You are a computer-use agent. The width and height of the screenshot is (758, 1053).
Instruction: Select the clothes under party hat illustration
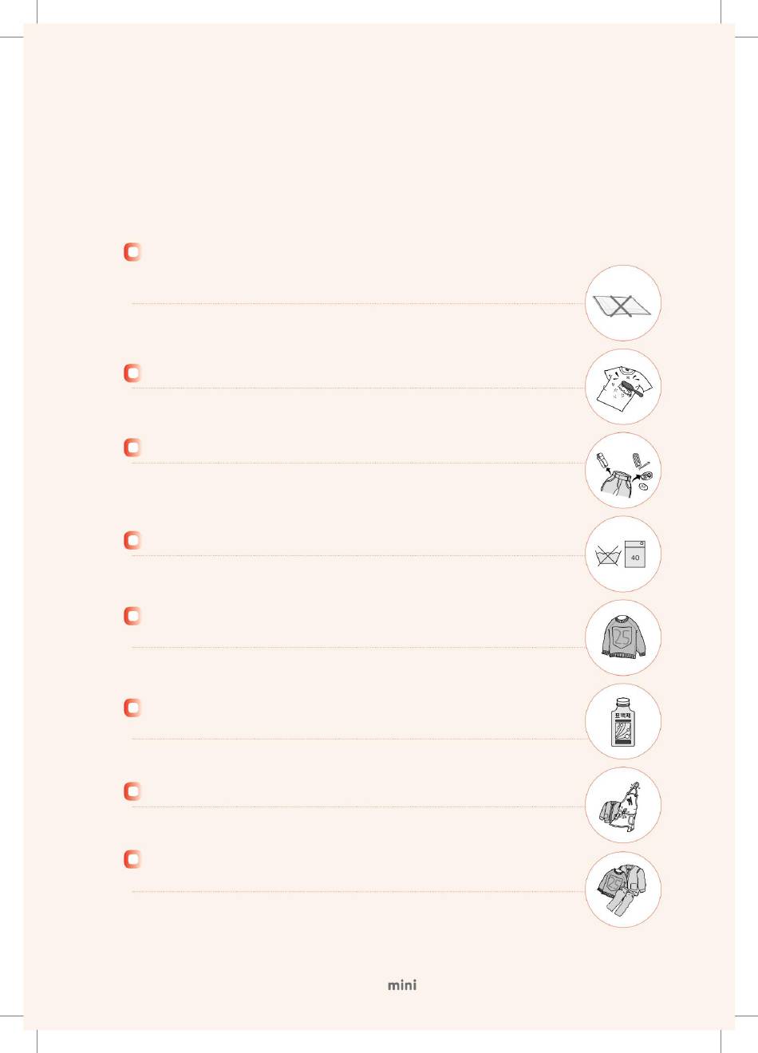[622, 806]
